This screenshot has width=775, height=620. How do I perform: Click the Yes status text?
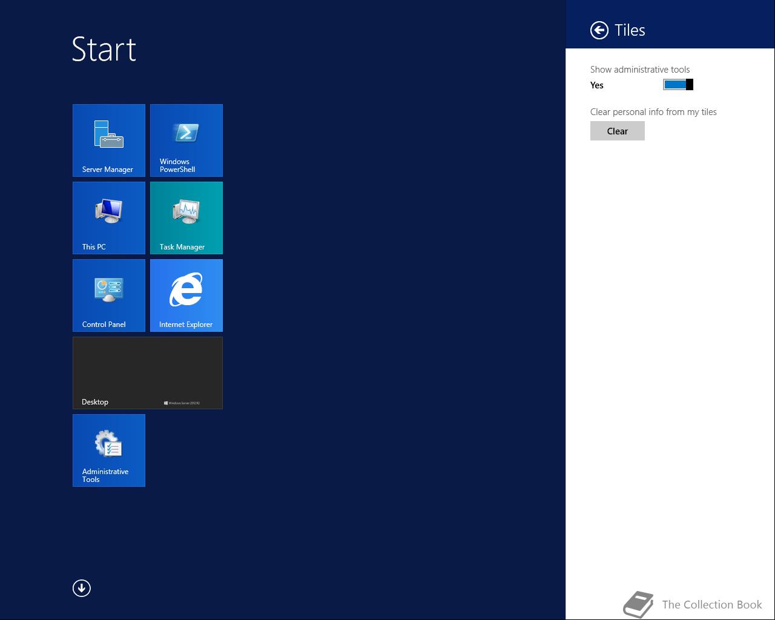pyautogui.click(x=597, y=85)
